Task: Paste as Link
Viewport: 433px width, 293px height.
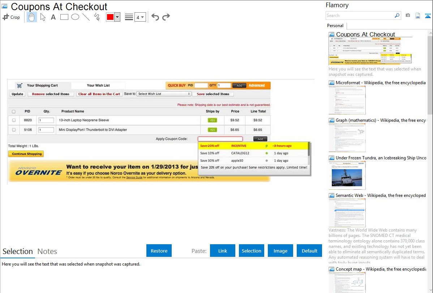Action: tap(223, 251)
